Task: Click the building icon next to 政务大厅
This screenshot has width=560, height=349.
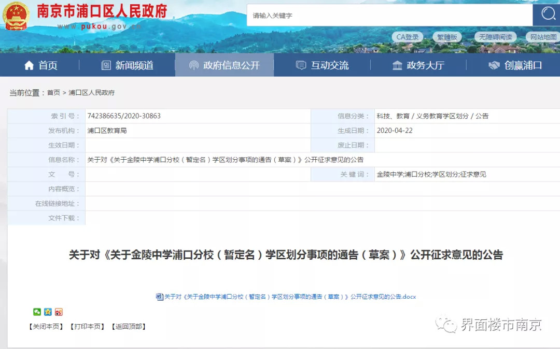Action: point(397,65)
